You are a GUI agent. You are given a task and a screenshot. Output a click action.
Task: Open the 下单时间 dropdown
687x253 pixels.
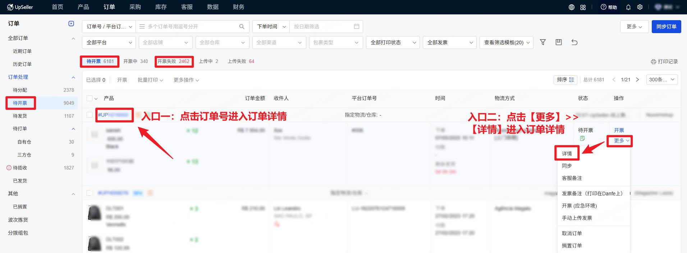pos(271,27)
